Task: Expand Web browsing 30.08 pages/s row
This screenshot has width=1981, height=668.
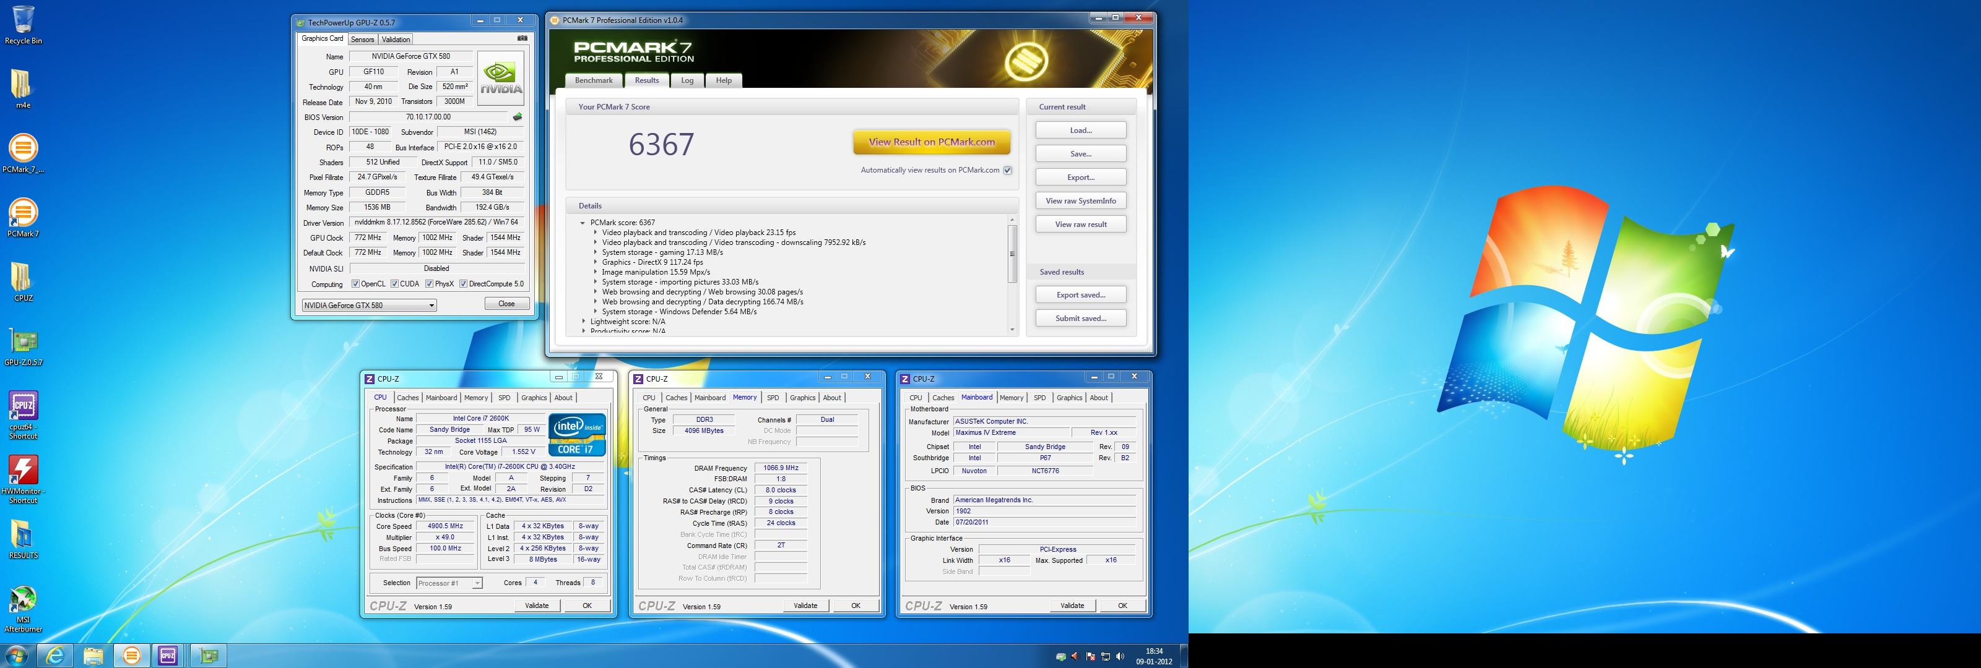Action: tap(595, 292)
